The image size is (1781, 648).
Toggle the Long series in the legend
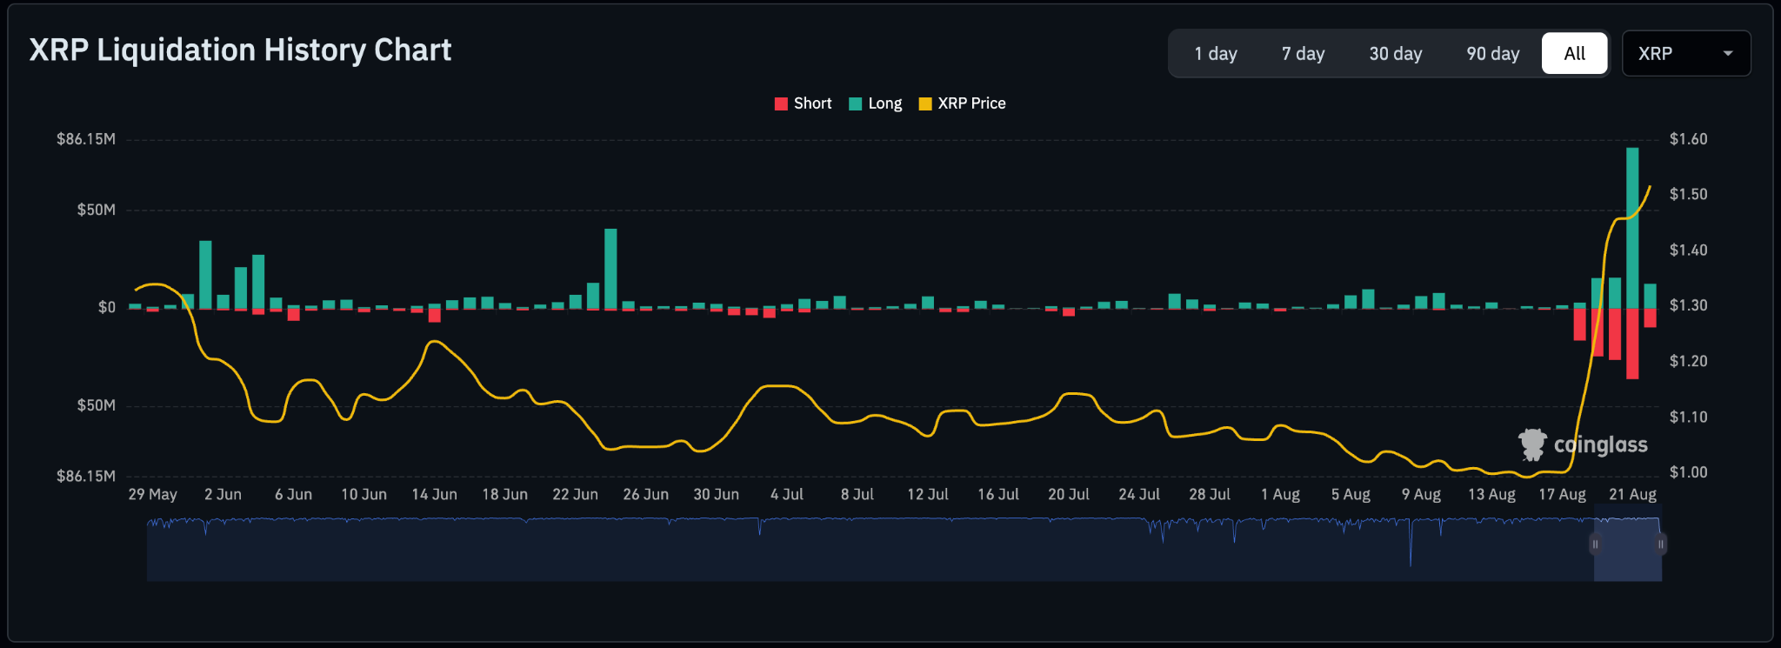click(875, 104)
